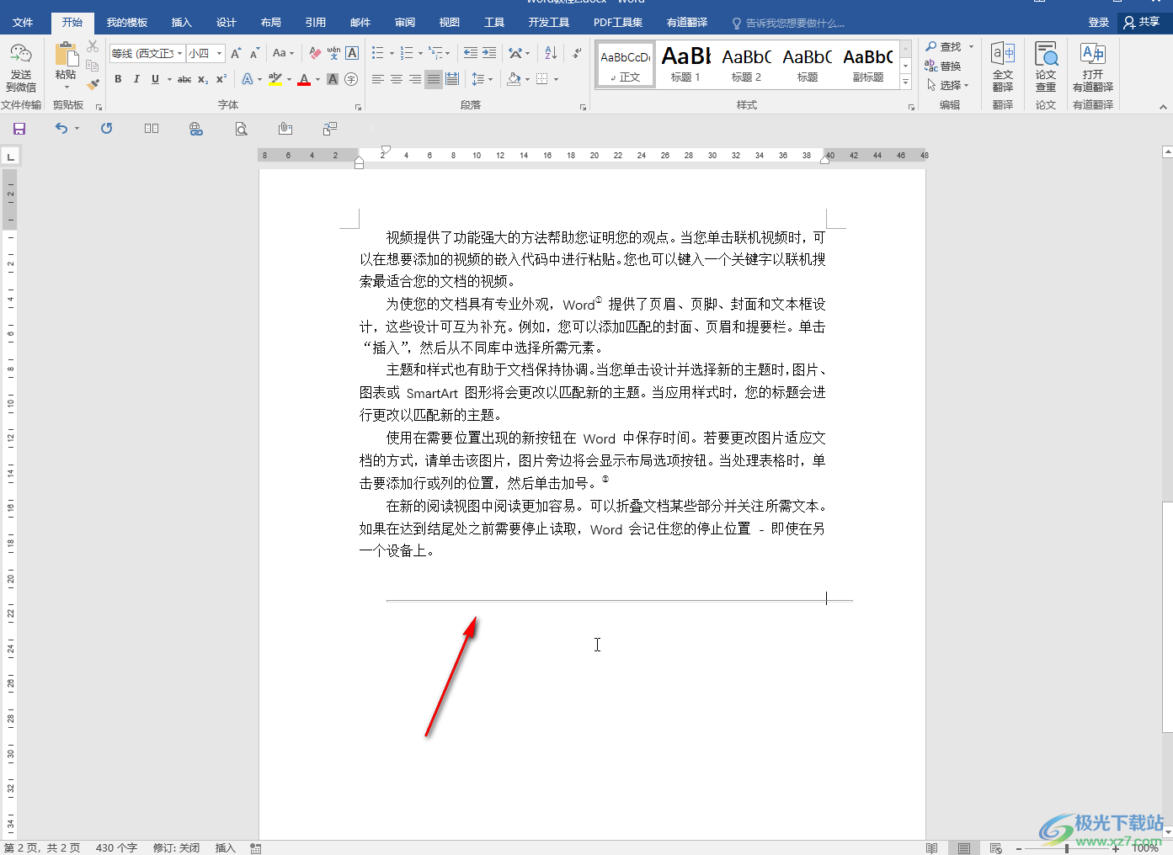Apply the red font color
1173x855 pixels.
[304, 79]
